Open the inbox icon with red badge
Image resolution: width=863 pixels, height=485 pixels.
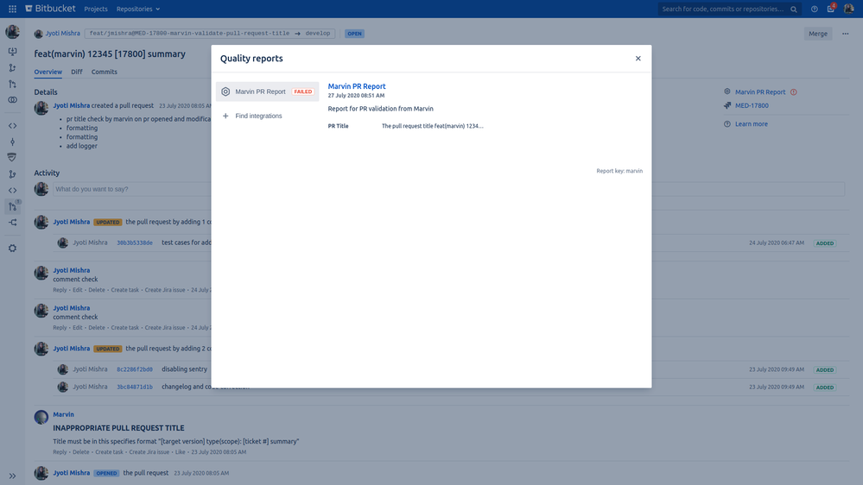pyautogui.click(x=831, y=9)
